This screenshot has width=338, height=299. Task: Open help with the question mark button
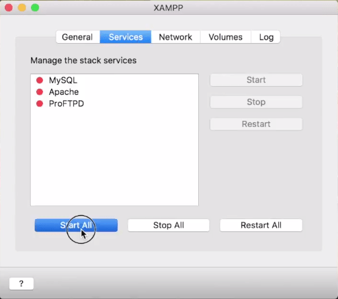pos(22,284)
